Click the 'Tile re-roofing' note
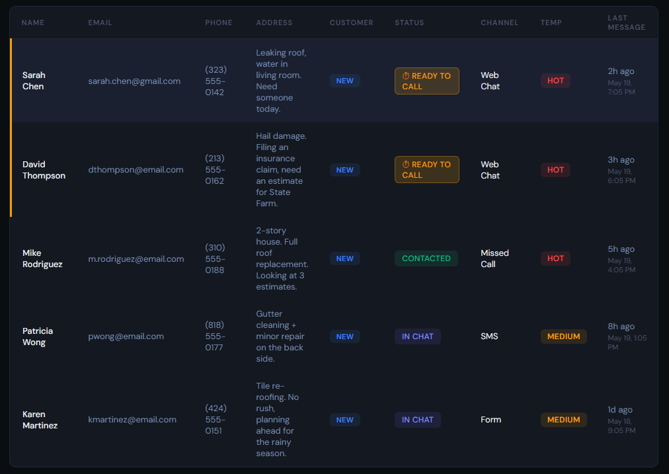669x474 pixels. pyautogui.click(x=278, y=420)
